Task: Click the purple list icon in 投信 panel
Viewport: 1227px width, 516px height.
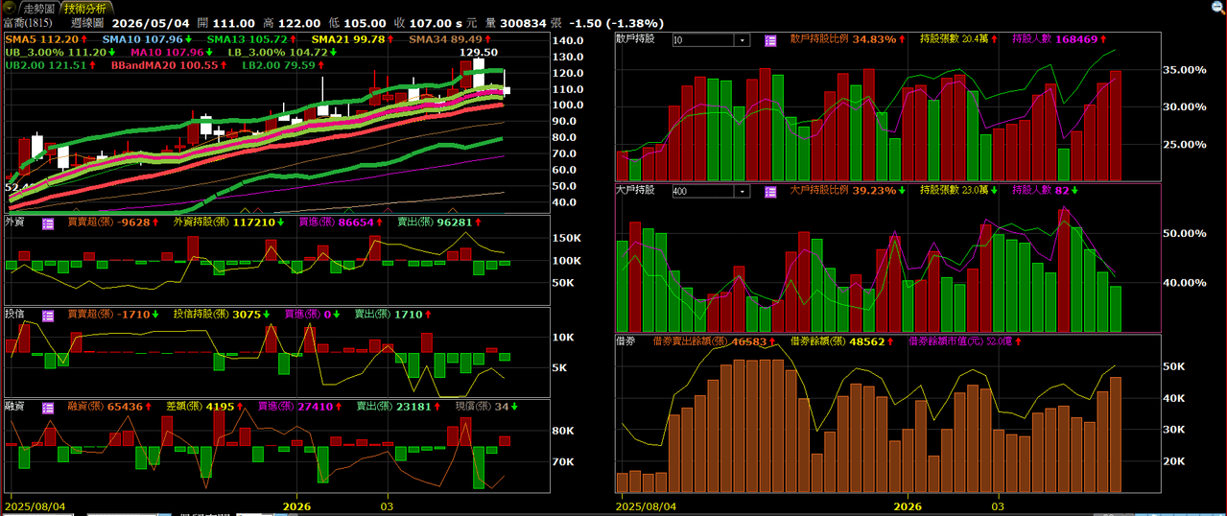Action: [48, 314]
